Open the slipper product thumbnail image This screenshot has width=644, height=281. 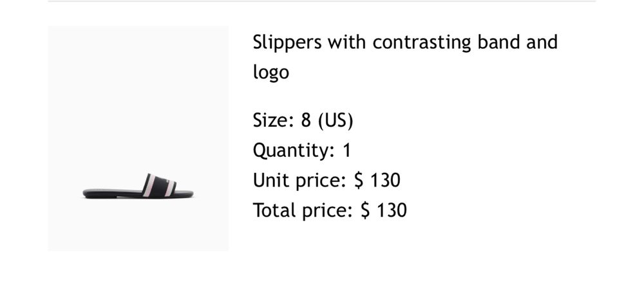(x=138, y=138)
